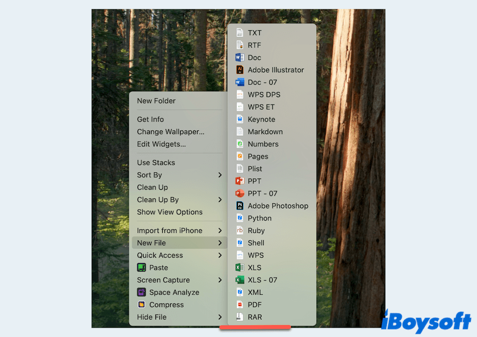Click the Word Doc file icon
Viewport: 477px width, 337px height.
(x=240, y=58)
